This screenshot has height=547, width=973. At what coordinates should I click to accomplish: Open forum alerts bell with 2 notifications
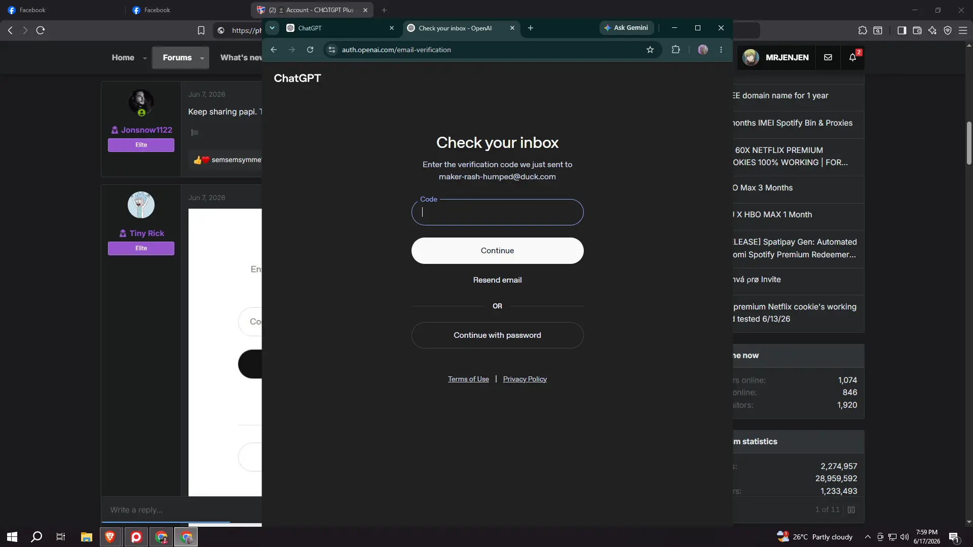click(853, 57)
